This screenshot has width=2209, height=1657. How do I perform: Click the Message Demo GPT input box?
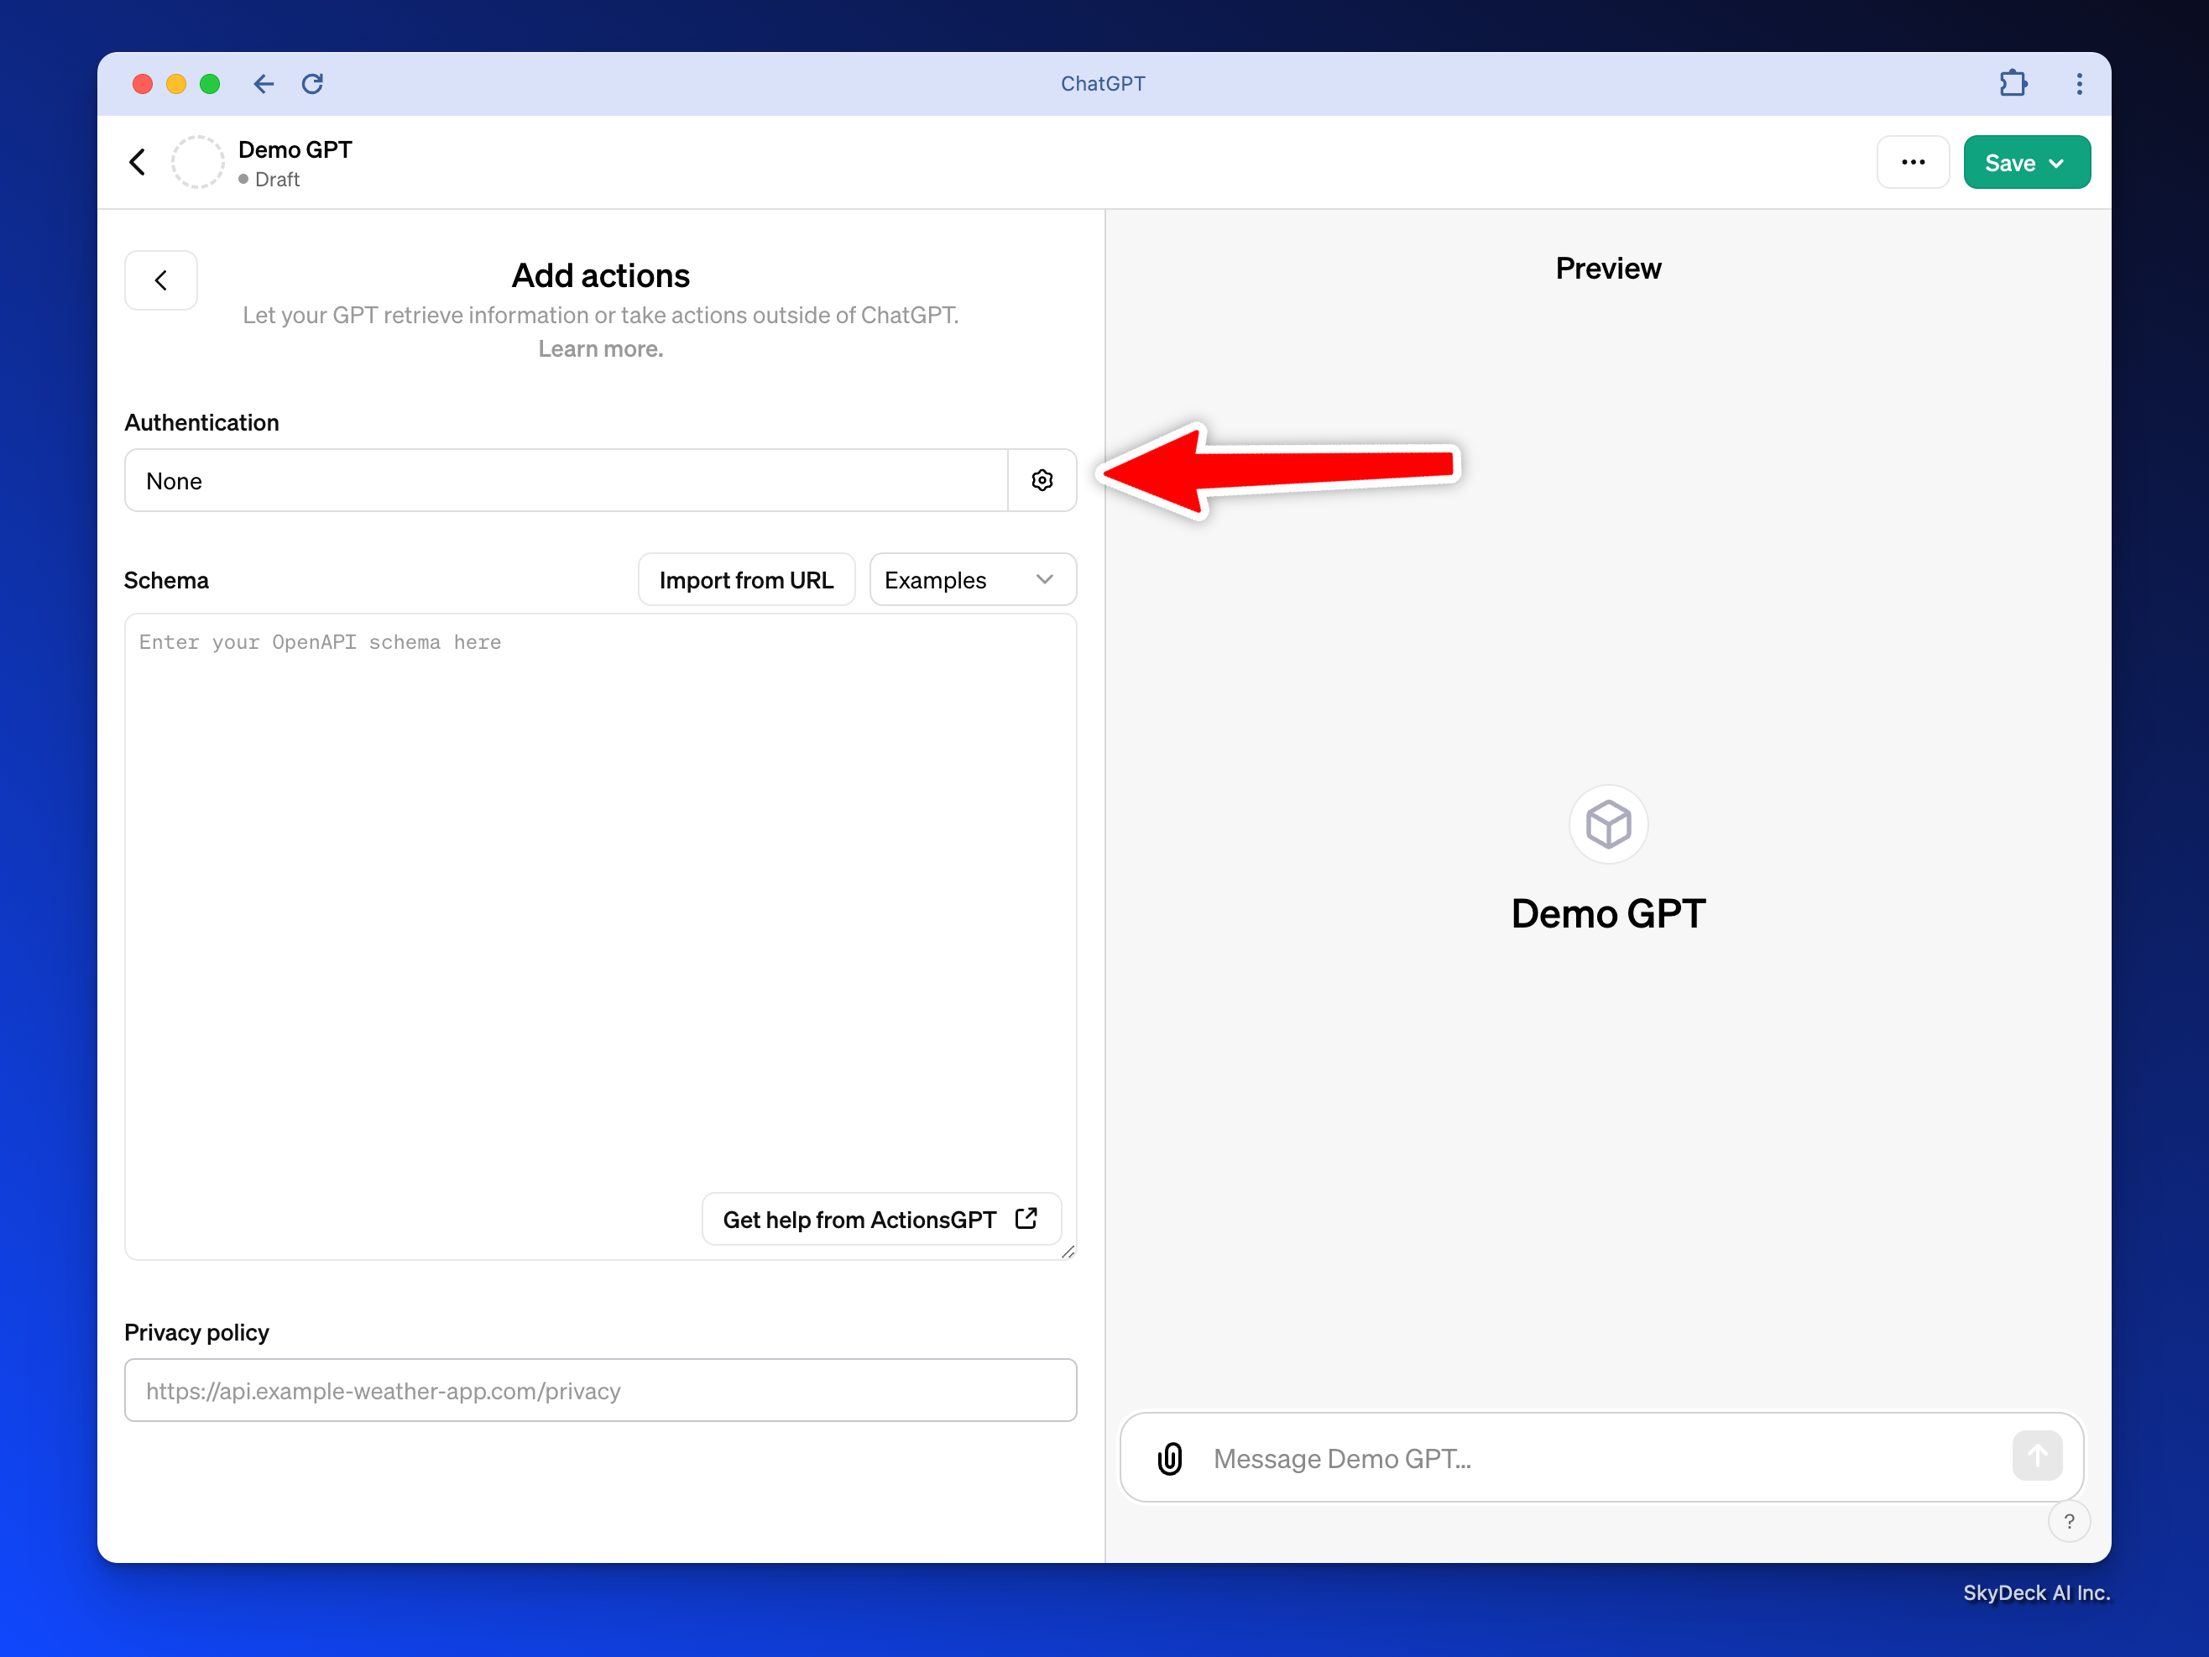point(1598,1458)
